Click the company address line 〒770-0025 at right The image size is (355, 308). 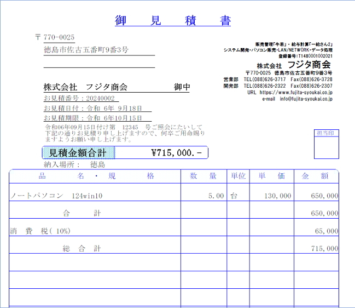point(289,73)
